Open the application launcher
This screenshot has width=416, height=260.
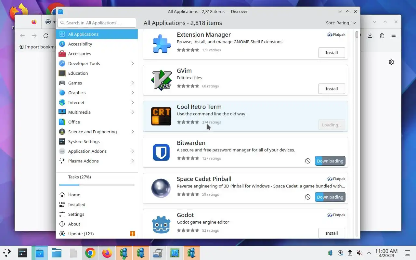7,253
